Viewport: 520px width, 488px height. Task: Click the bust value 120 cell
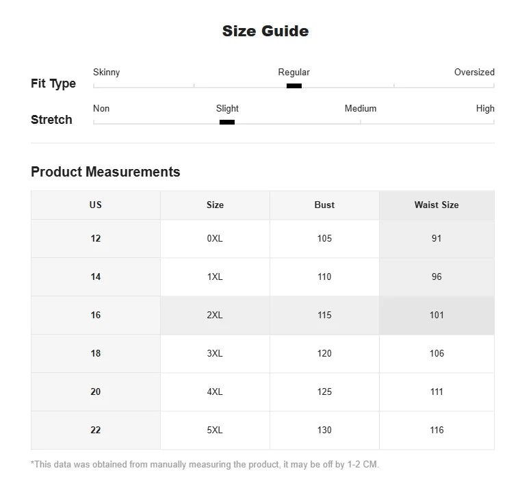pyautogui.click(x=324, y=353)
